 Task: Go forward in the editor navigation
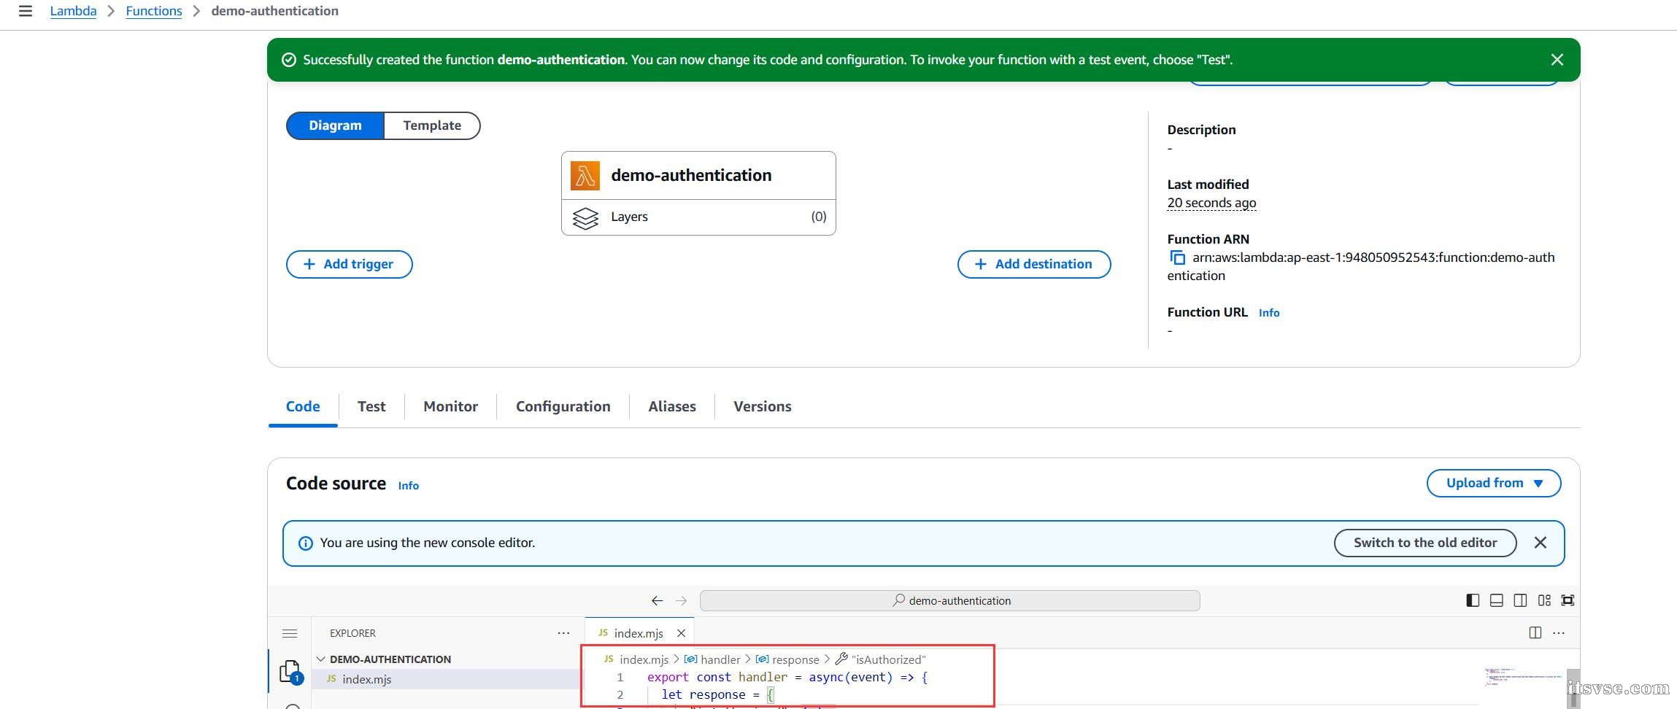coord(682,600)
